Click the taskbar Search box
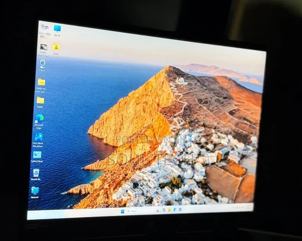This screenshot has width=302, height=241. tap(140, 211)
